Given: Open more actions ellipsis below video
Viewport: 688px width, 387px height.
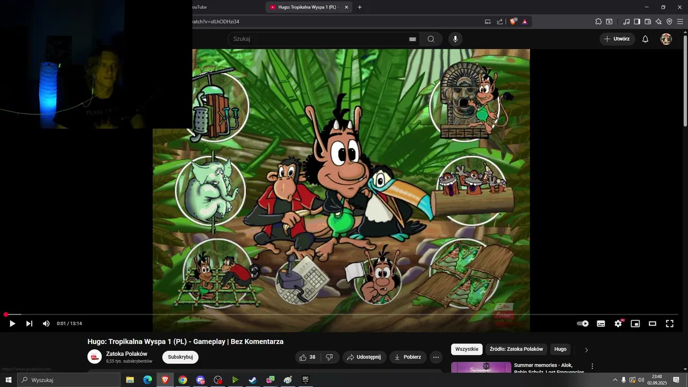Looking at the screenshot, I should point(436,357).
